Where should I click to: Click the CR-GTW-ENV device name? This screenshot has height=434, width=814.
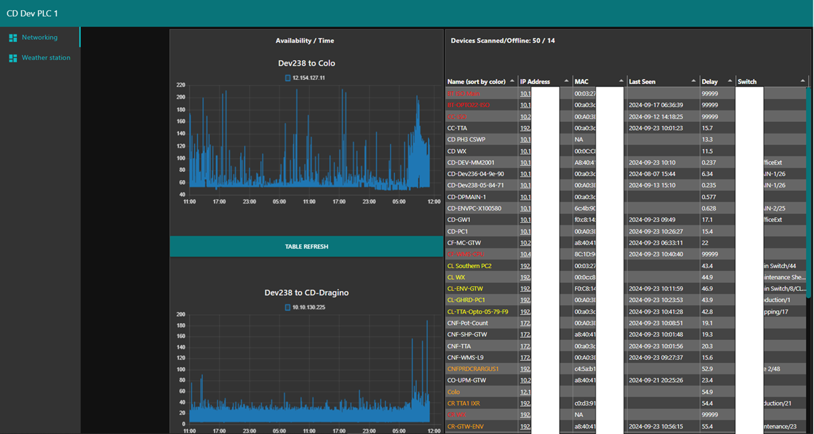click(466, 427)
